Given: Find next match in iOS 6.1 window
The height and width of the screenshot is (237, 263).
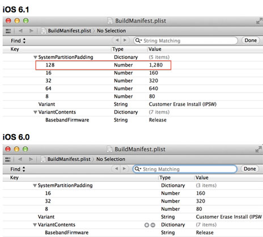Looking at the screenshot, I should pyautogui.click(x=125, y=40).
